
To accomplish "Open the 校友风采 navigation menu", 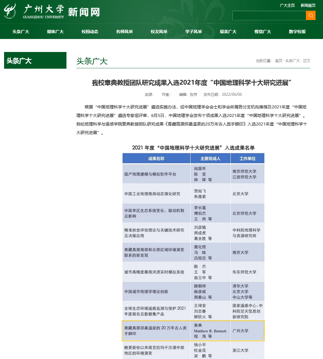I will pos(159,32).
